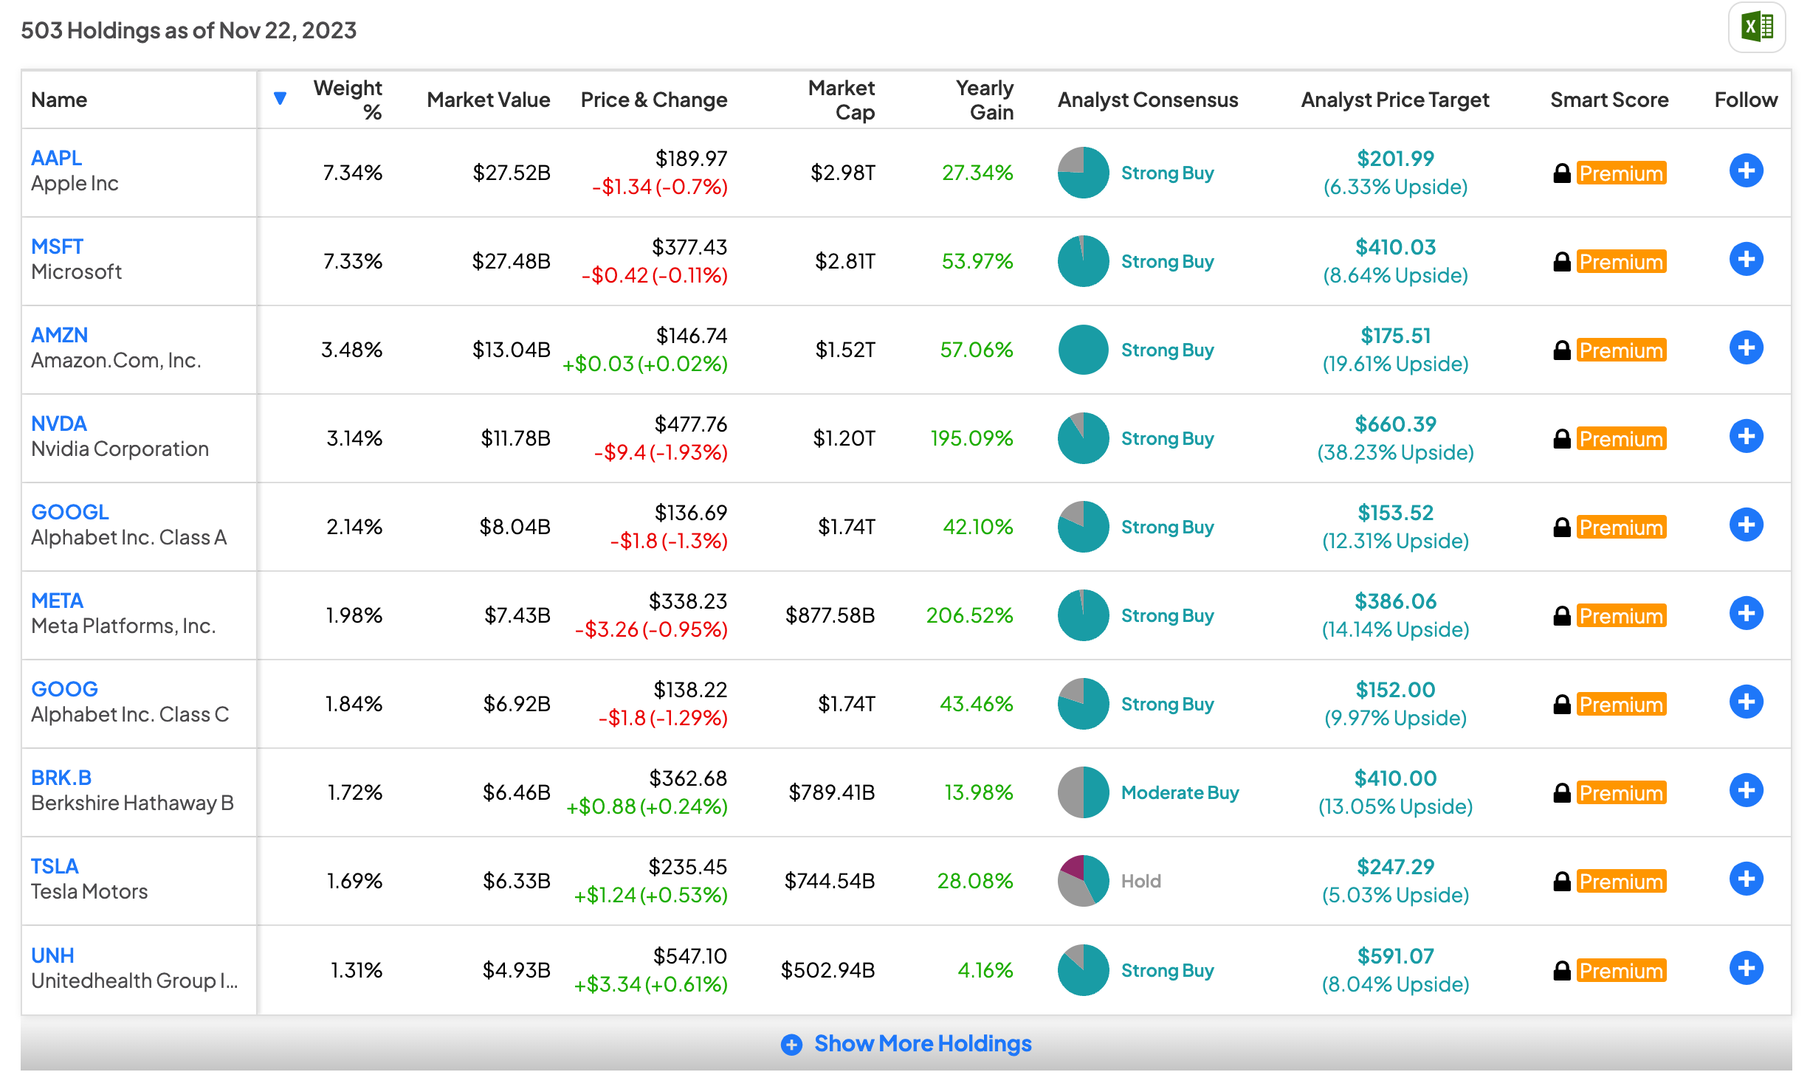Click BRK.B analyst consensus pie chart

tap(1083, 792)
